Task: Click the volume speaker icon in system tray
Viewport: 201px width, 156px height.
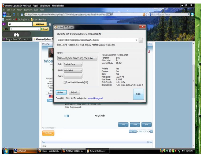Action: [x=183, y=151]
